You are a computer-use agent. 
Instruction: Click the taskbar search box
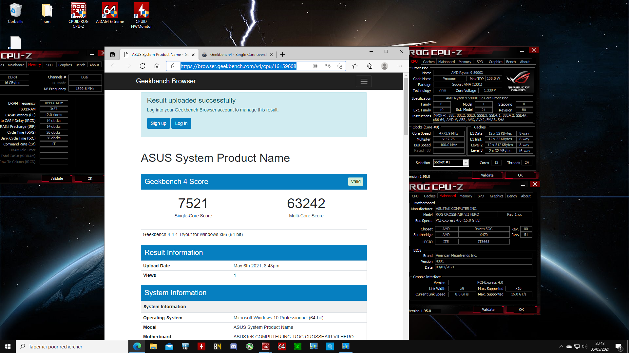pos(72,346)
